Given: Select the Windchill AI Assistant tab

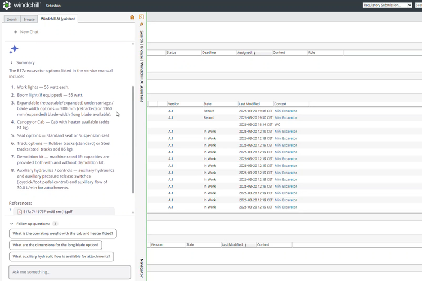Looking at the screenshot, I should (58, 19).
